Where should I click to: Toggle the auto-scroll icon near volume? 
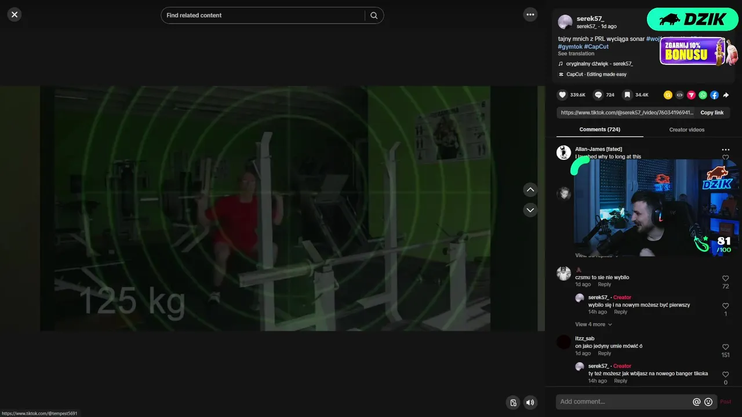513,403
